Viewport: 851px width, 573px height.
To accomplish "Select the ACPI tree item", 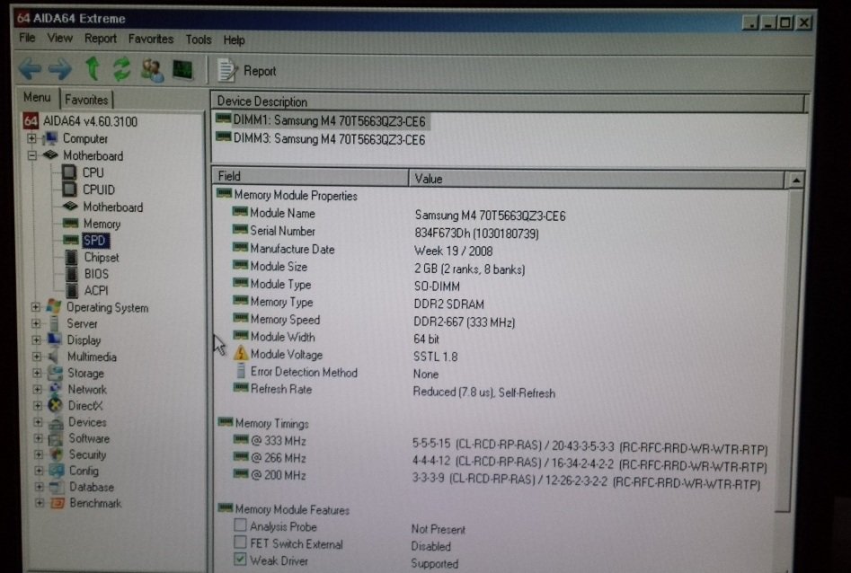I will point(96,291).
